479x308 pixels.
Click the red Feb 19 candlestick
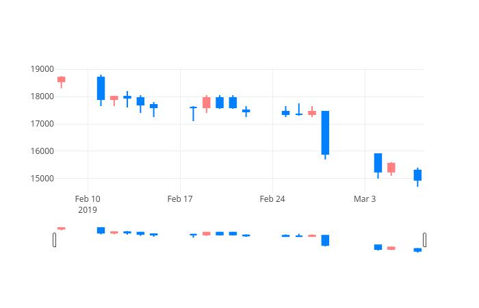point(207,104)
